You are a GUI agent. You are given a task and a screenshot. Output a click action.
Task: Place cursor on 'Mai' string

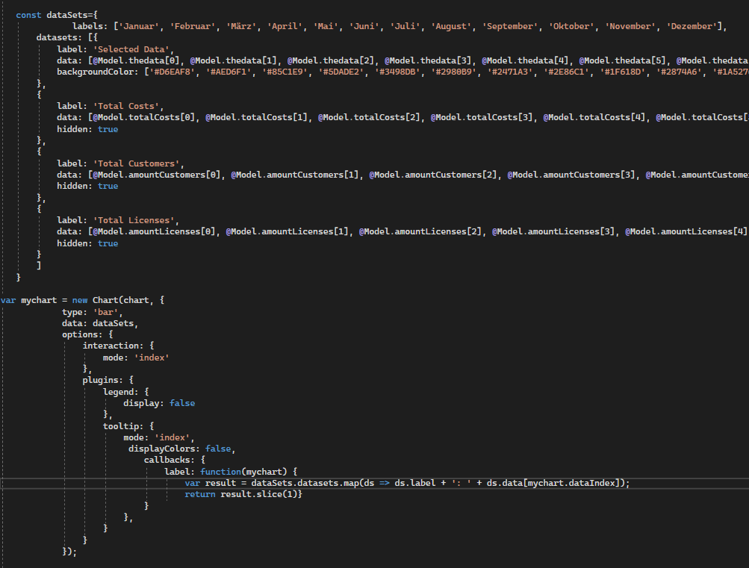[x=326, y=26]
